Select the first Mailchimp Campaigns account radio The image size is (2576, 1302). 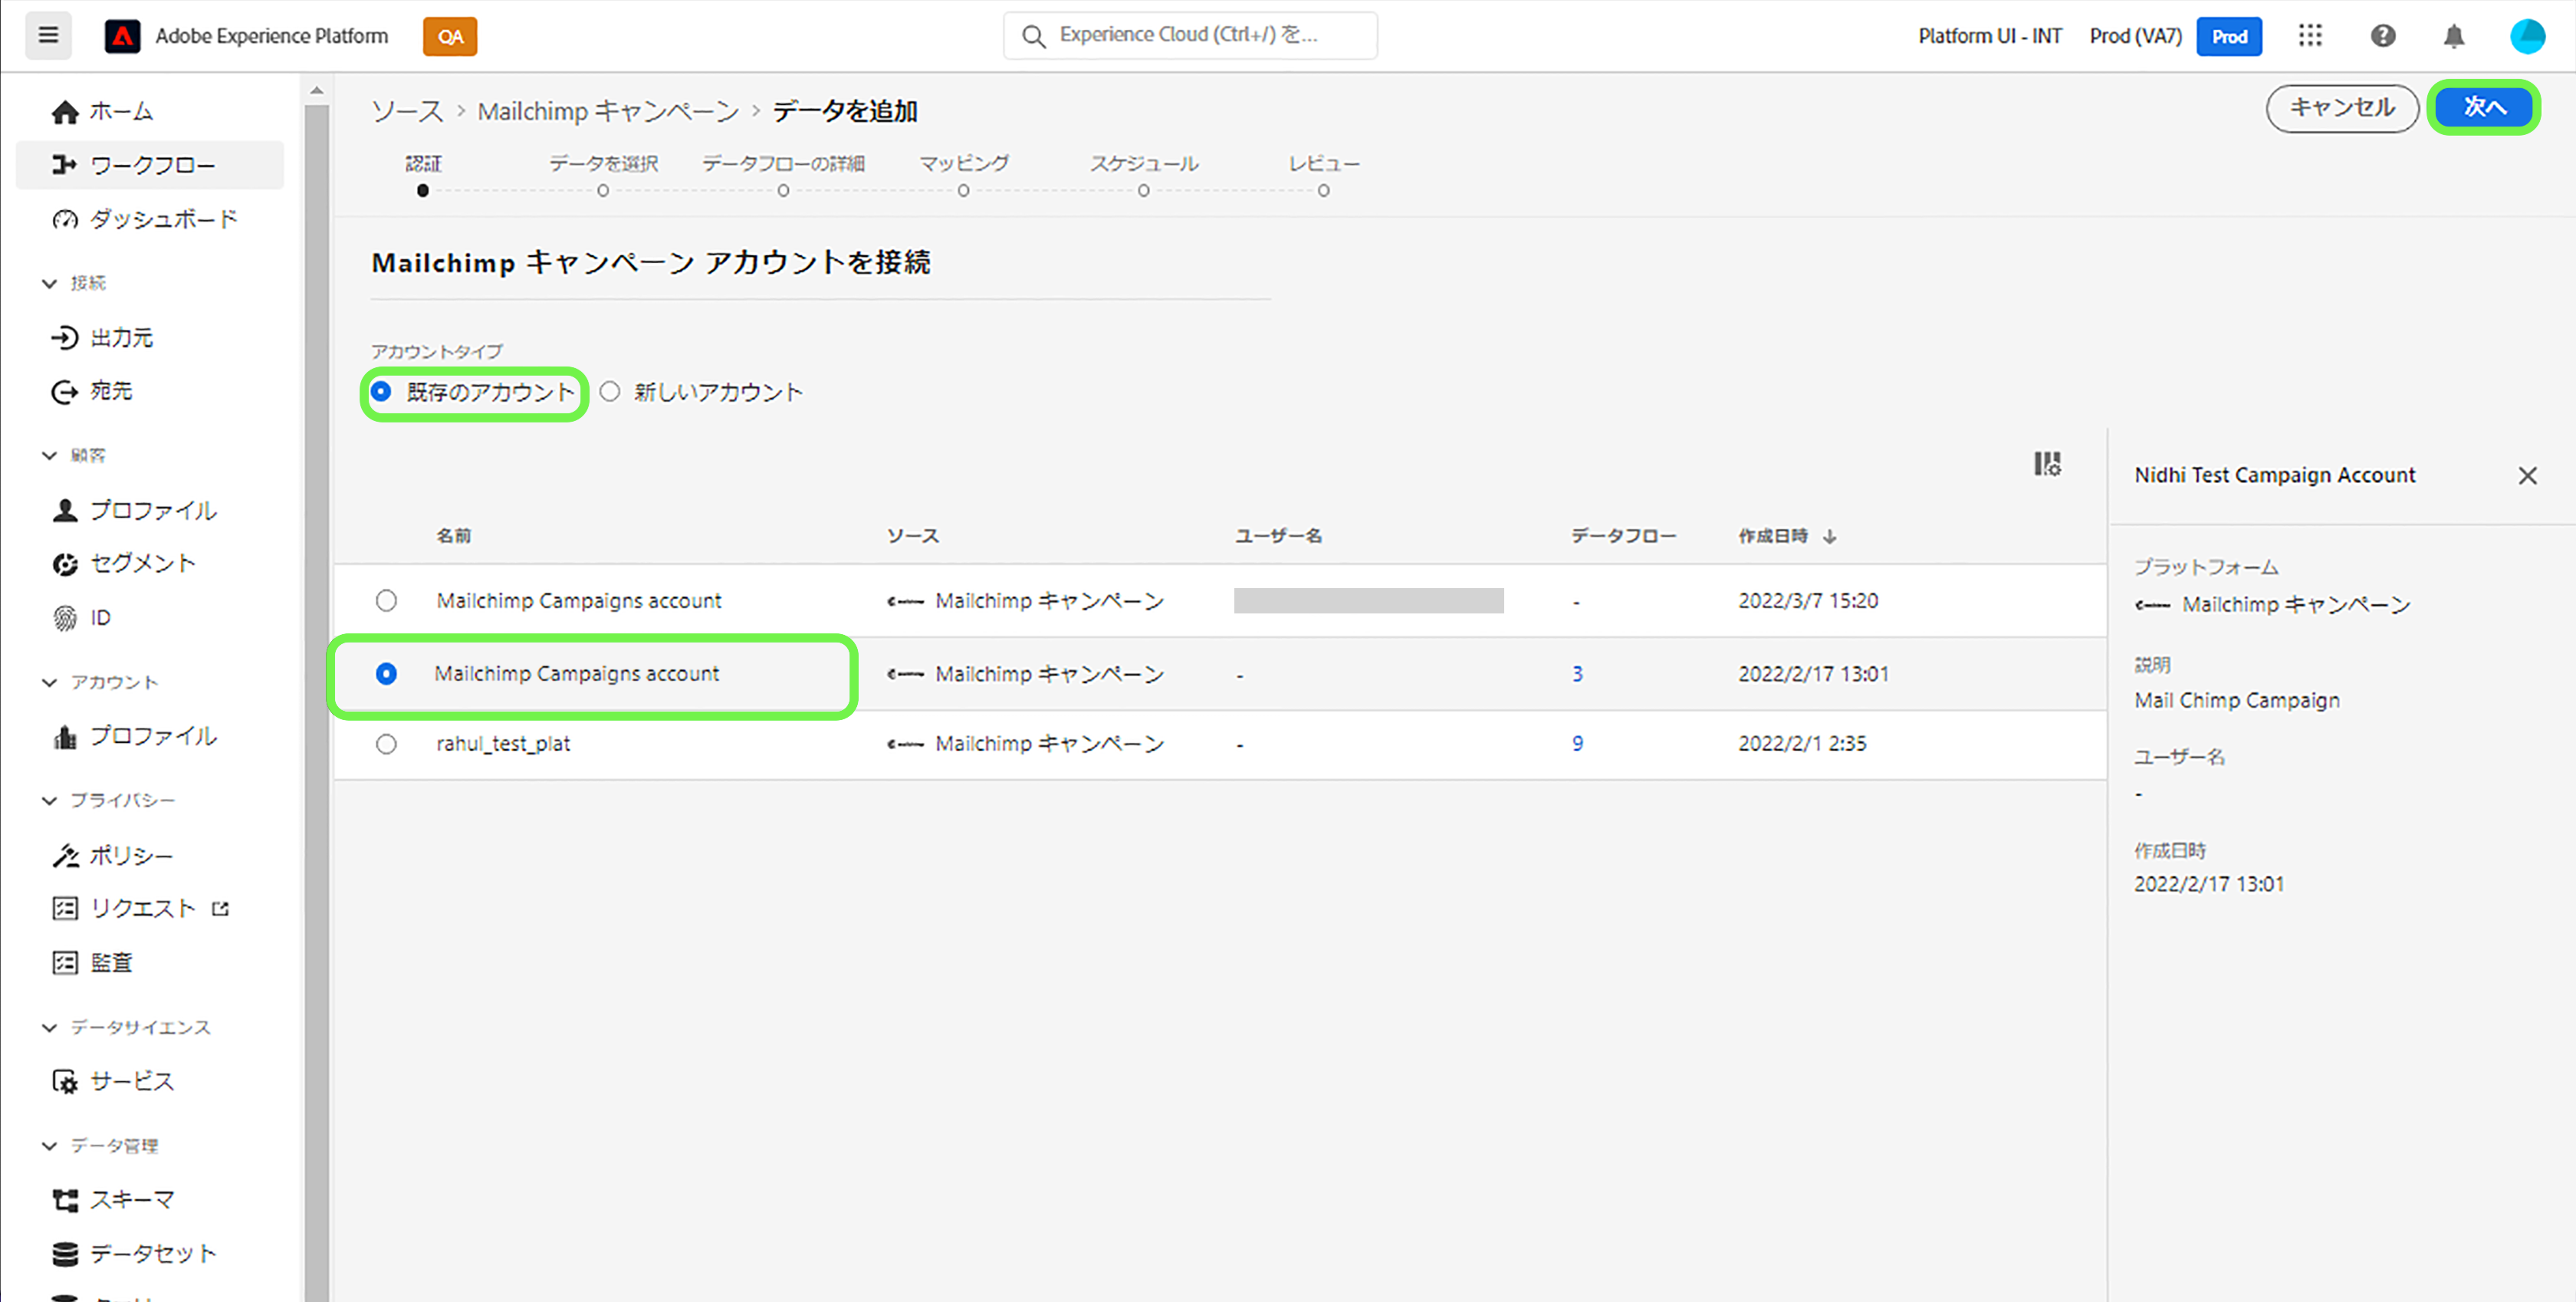(x=386, y=600)
